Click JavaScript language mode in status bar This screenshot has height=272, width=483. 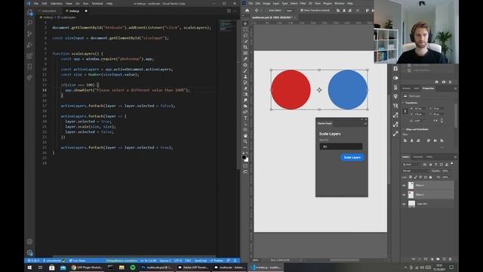tap(201, 261)
